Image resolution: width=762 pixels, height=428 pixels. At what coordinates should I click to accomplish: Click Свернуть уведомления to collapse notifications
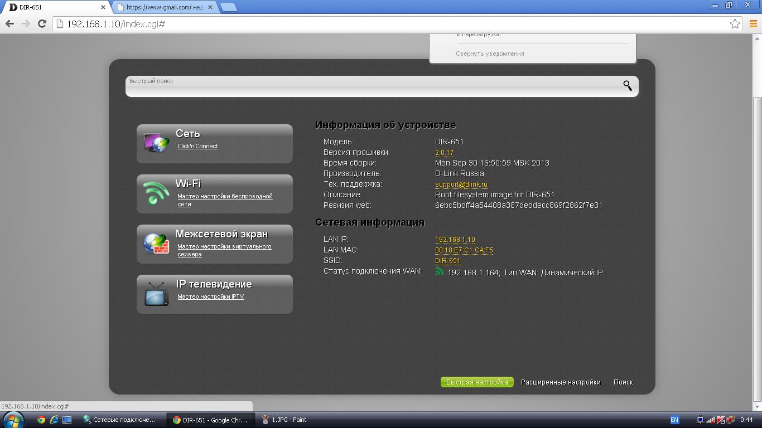(x=490, y=53)
